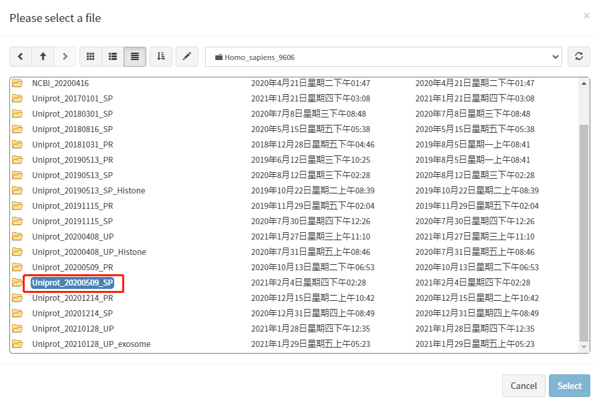This screenshot has height=405, width=597.
Task: Select the detailed list view
Action: [x=135, y=57]
